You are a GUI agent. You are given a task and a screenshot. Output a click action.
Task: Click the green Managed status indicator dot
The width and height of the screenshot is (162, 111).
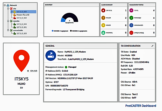[66, 67]
